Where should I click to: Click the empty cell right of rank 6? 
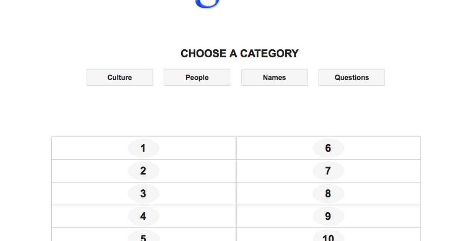(382, 148)
